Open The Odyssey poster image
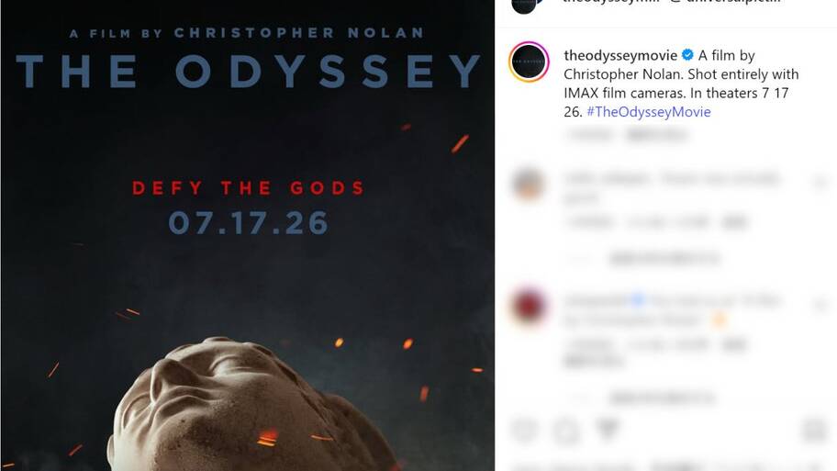This screenshot has width=837, height=471. pos(248,235)
